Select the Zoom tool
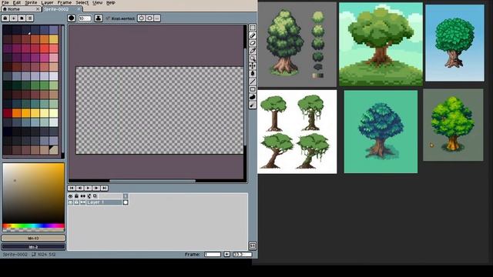493x277 pixels. tap(253, 58)
